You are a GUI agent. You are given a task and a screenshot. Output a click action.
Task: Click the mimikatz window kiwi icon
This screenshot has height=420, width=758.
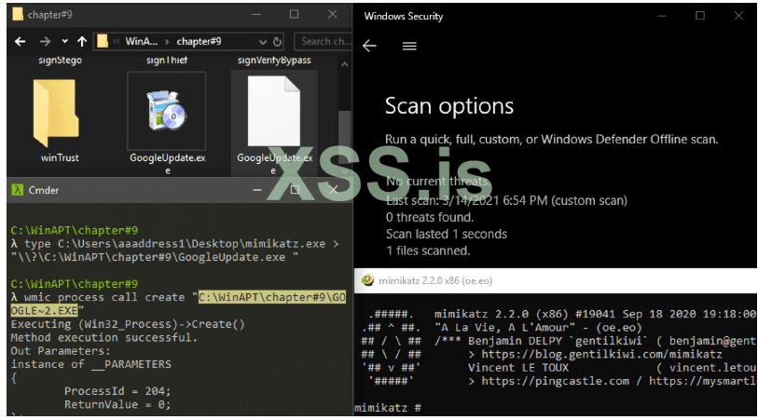coord(367,280)
